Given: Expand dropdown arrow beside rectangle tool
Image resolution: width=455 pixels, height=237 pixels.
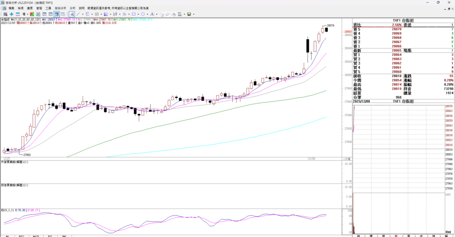Looking at the screenshot, I should [x=138, y=14].
